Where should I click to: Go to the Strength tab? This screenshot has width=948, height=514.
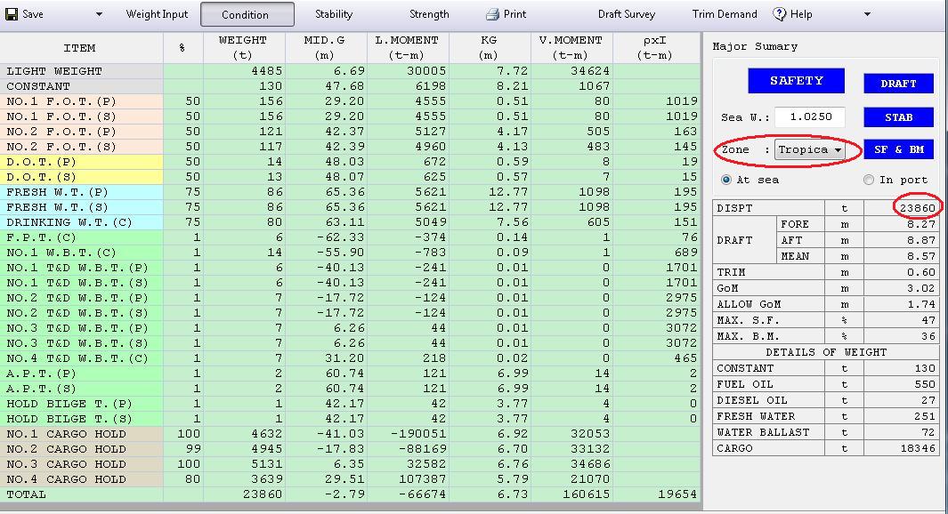tap(429, 14)
